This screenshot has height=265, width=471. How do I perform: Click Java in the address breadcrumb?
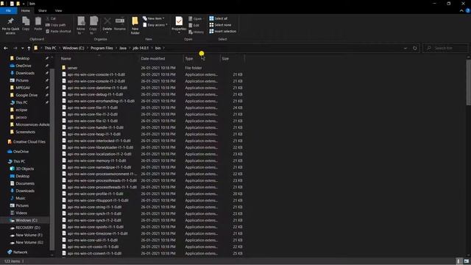point(123,48)
